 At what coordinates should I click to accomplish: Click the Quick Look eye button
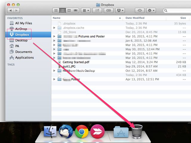[x=139, y=10]
